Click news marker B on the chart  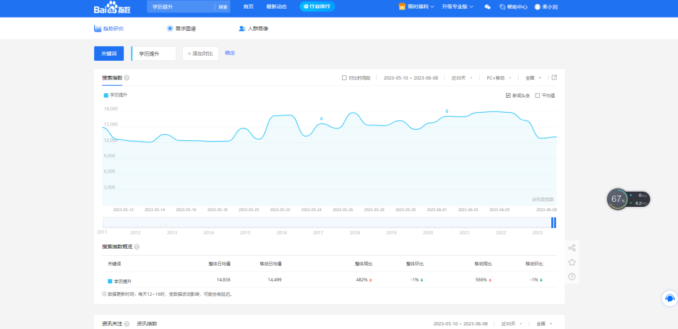(447, 112)
